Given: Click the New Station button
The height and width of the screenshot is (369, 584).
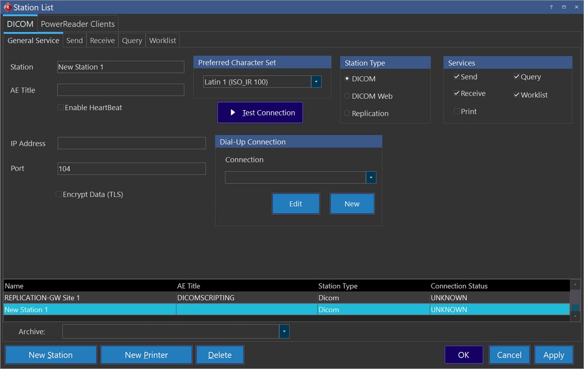Looking at the screenshot, I should (51, 355).
